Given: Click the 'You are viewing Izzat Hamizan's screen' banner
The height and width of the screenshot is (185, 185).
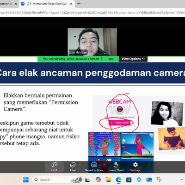Looking at the screenshot, I should click(x=78, y=59).
